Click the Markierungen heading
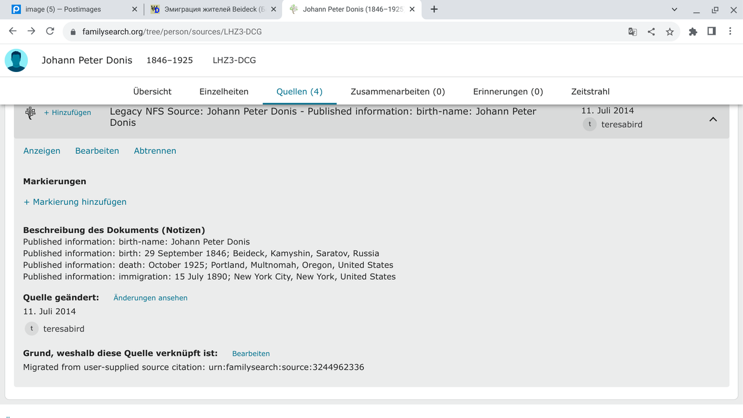The width and height of the screenshot is (743, 418). coord(55,182)
